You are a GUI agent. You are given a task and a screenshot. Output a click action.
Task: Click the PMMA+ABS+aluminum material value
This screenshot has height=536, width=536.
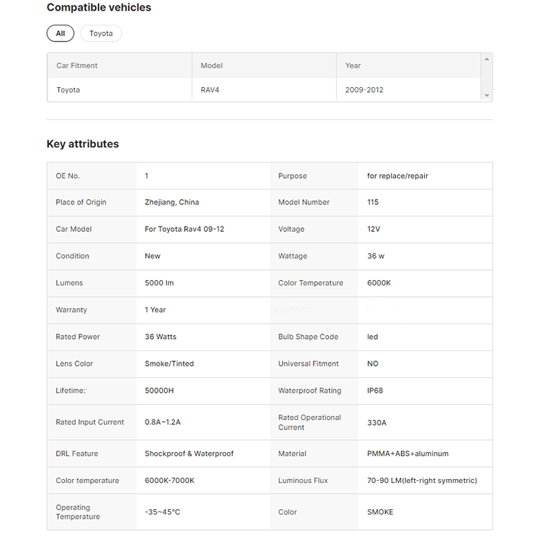click(x=407, y=454)
